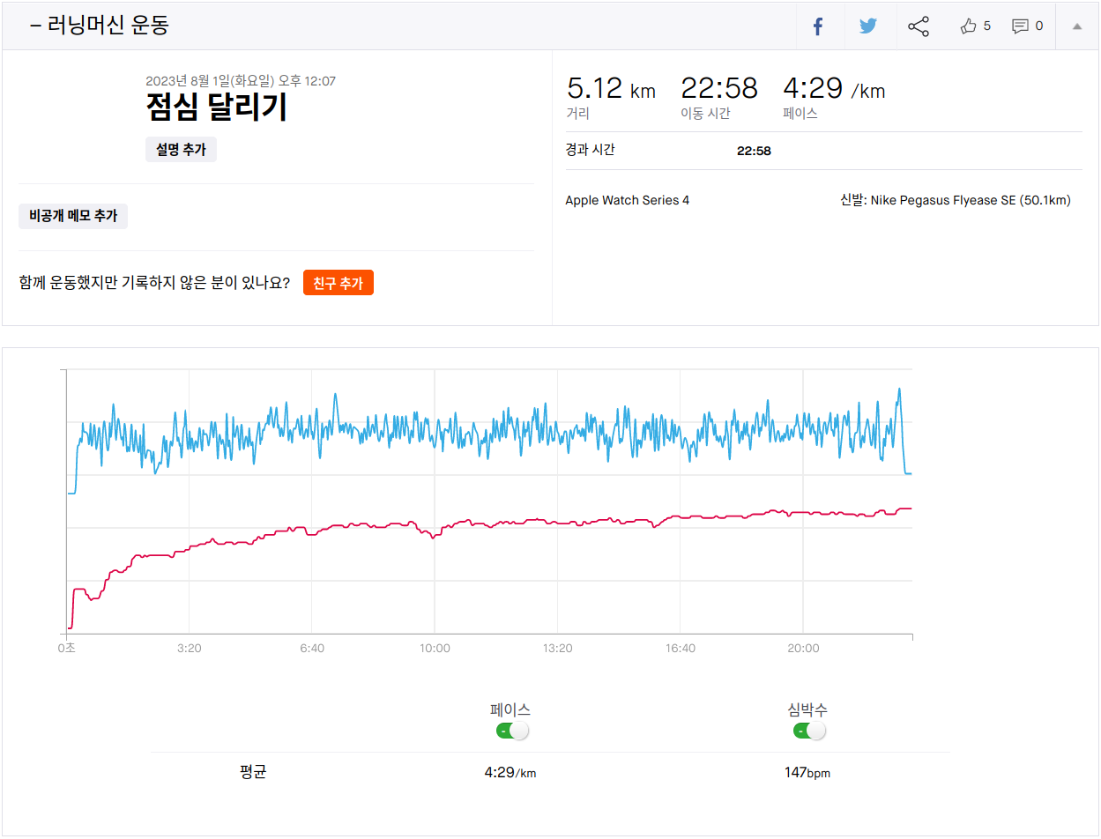Click the 5.12 km distance stat

610,89
